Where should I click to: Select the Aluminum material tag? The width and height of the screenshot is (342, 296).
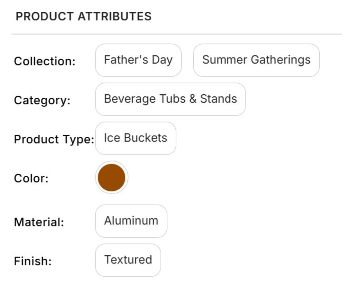pyautogui.click(x=131, y=221)
